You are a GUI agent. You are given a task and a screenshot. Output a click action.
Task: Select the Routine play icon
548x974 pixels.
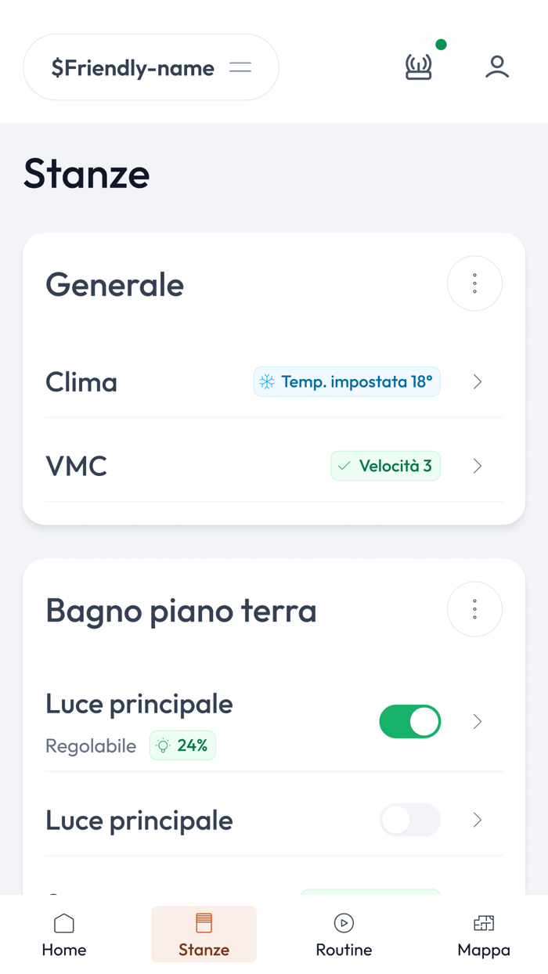(x=344, y=924)
